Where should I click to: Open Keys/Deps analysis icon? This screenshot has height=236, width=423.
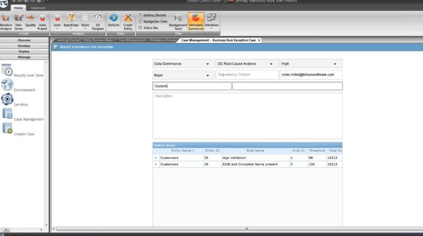pos(71,20)
